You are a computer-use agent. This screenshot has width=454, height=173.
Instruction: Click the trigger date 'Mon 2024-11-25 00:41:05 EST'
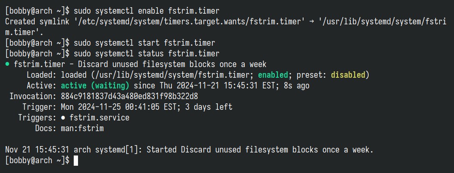tap(119, 107)
